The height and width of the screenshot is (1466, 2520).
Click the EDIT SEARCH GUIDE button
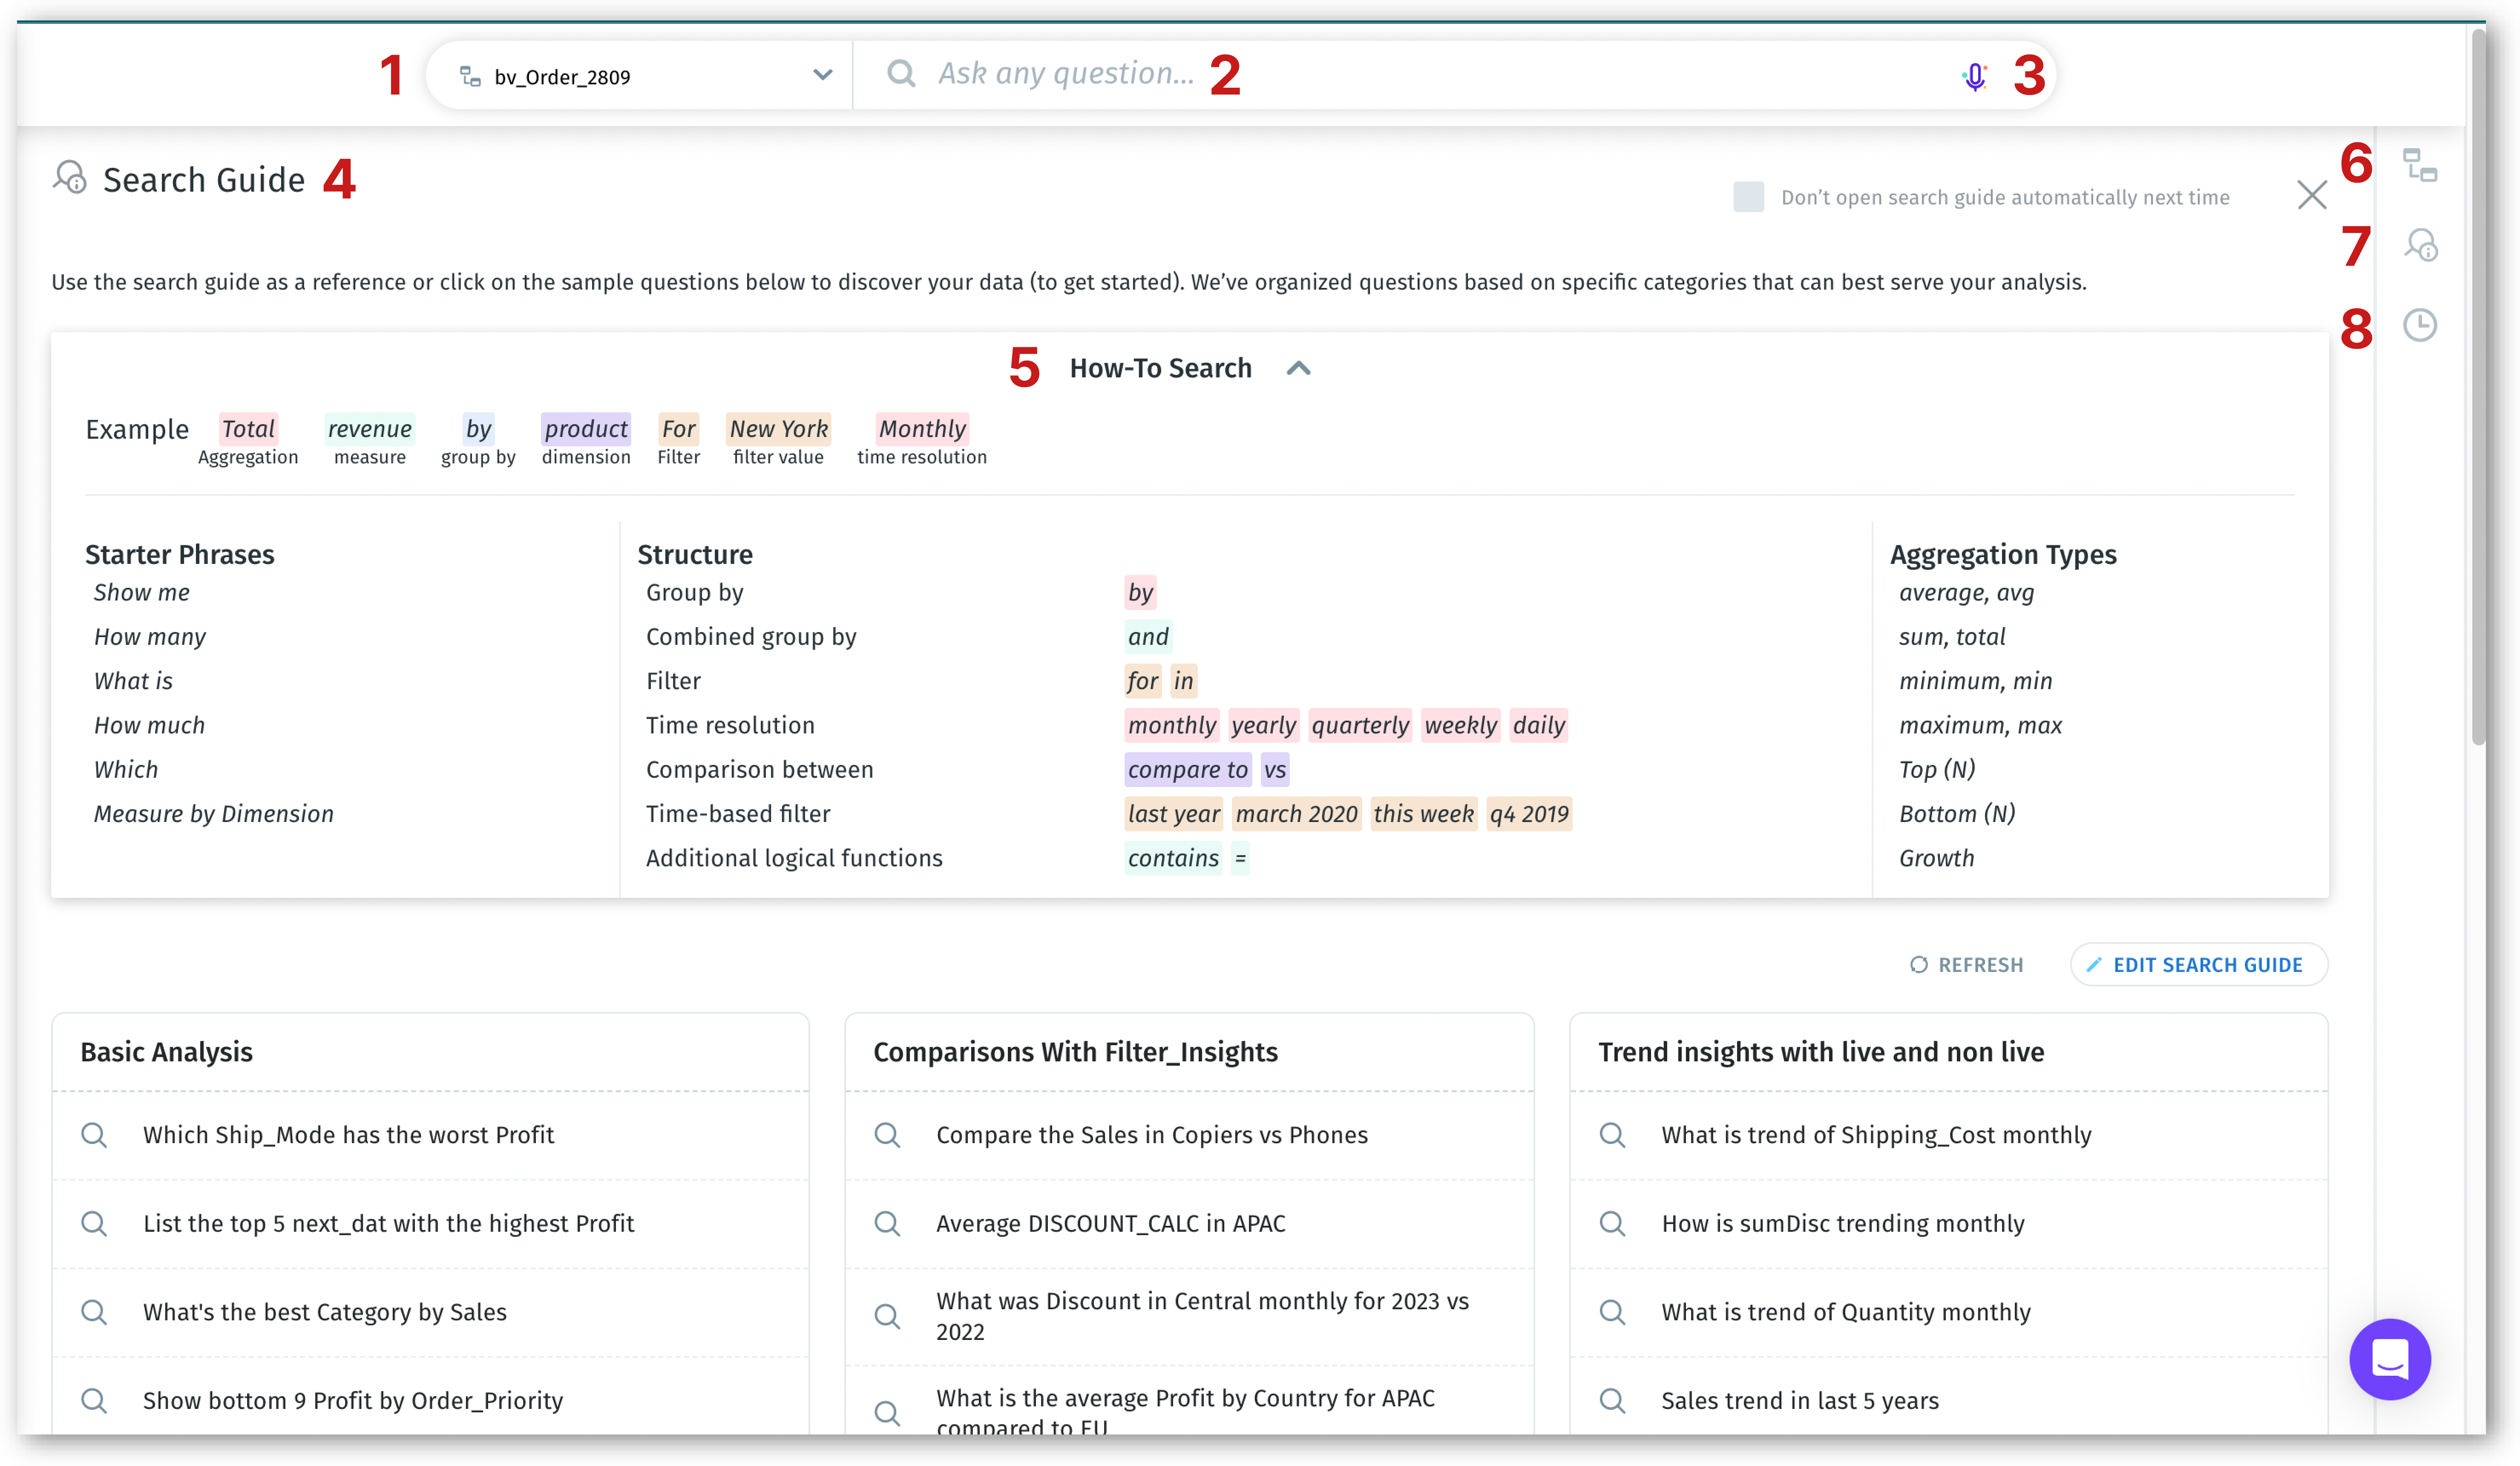point(2198,965)
